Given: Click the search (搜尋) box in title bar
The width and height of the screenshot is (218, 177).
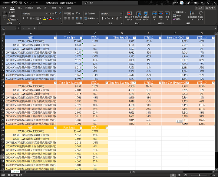Looking at the screenshot, I should 111,3.
